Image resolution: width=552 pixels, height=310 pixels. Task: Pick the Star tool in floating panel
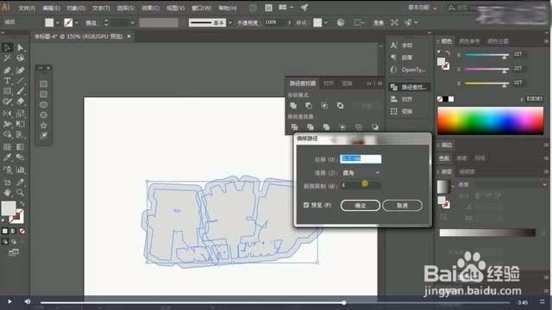[x=44, y=125]
